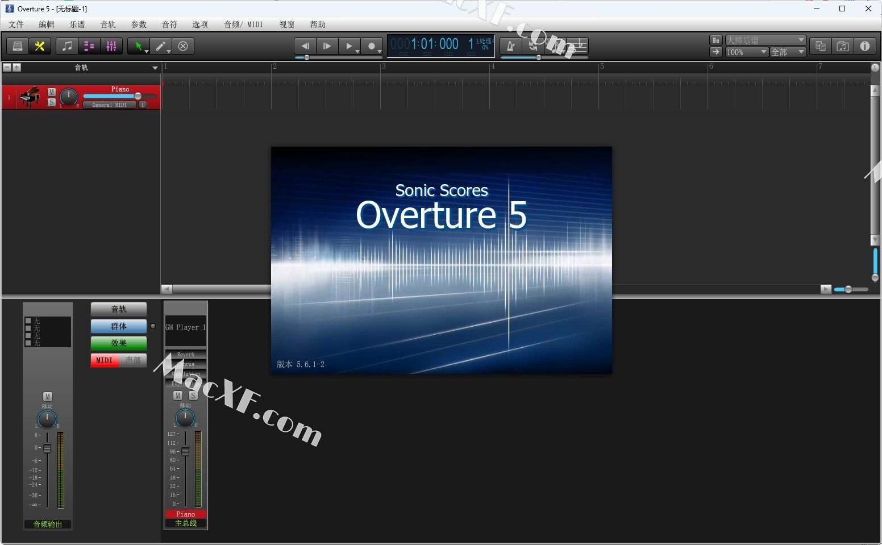Expand the 全部 dropdown

pyautogui.click(x=788, y=52)
